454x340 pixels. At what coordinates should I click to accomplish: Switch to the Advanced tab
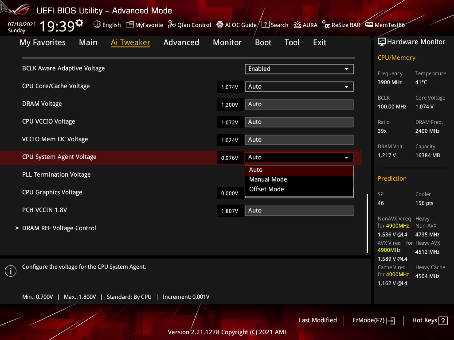coord(181,42)
